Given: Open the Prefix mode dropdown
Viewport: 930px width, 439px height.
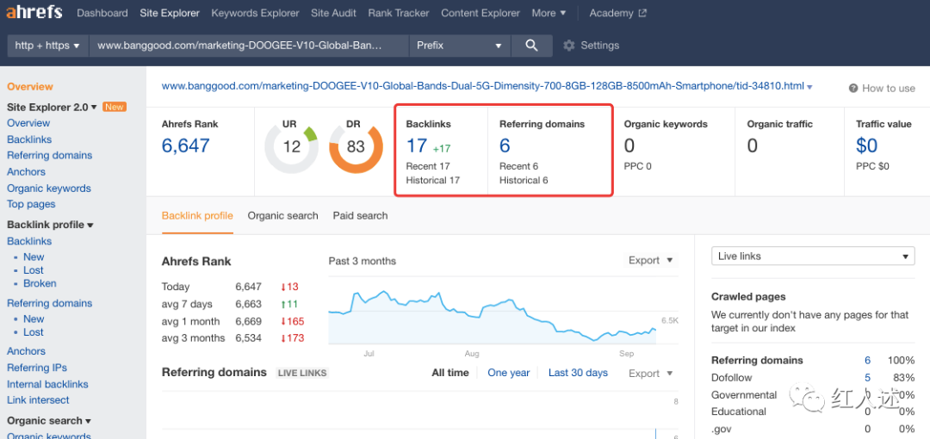Looking at the screenshot, I should (459, 46).
